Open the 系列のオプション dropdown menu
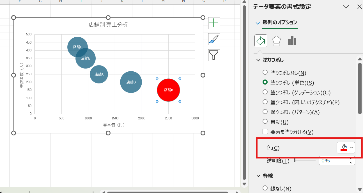The height and width of the screenshot is (193, 363). [x=258, y=23]
